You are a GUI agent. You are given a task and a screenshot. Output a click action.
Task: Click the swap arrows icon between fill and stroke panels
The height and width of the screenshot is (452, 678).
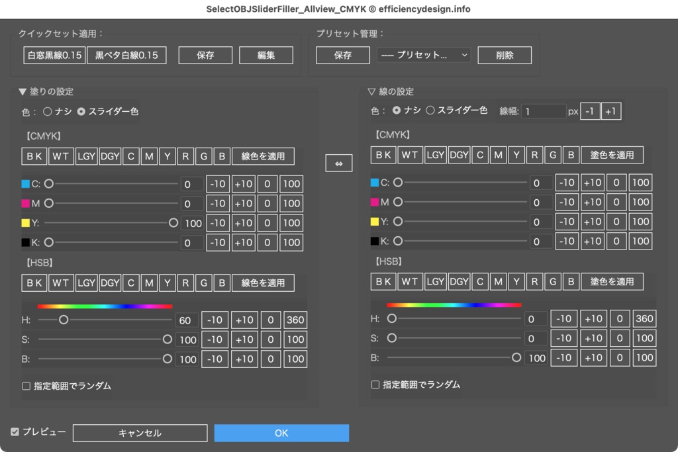[339, 163]
